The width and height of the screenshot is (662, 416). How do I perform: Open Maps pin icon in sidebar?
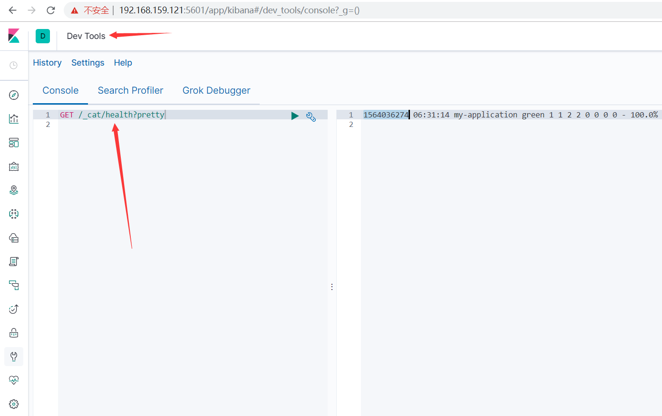14,190
